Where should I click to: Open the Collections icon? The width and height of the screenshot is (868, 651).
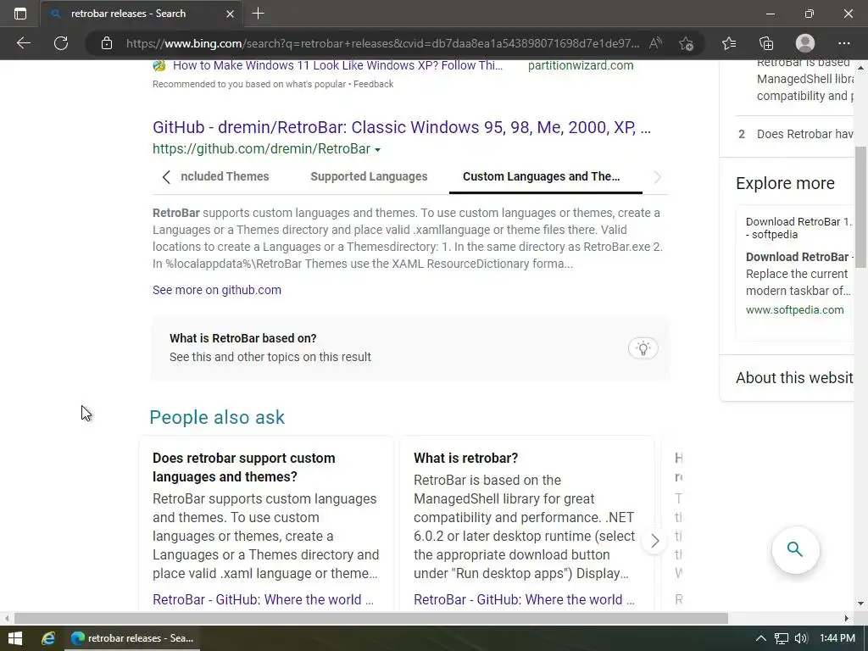(766, 43)
